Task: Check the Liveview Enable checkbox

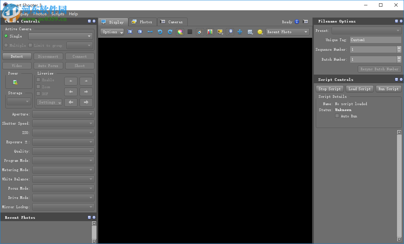Action: (x=38, y=80)
